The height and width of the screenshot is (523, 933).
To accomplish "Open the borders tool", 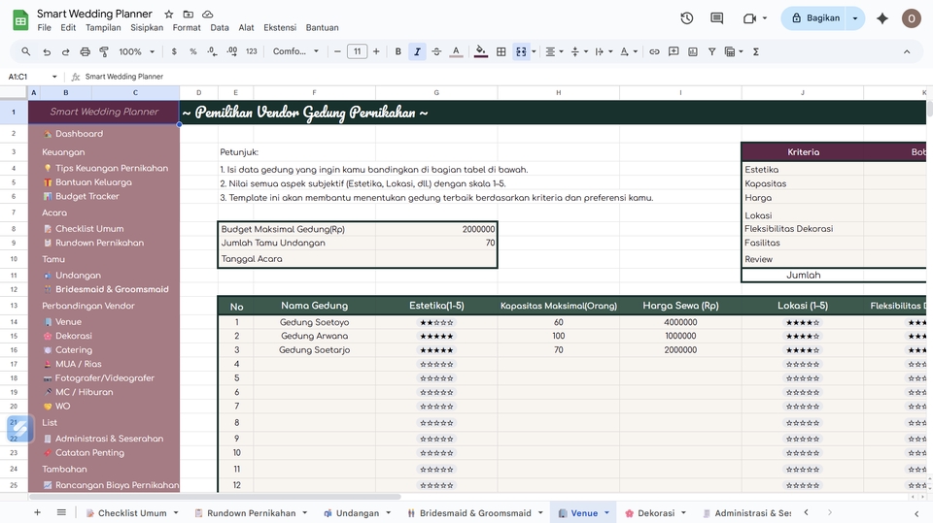I will 501,51.
